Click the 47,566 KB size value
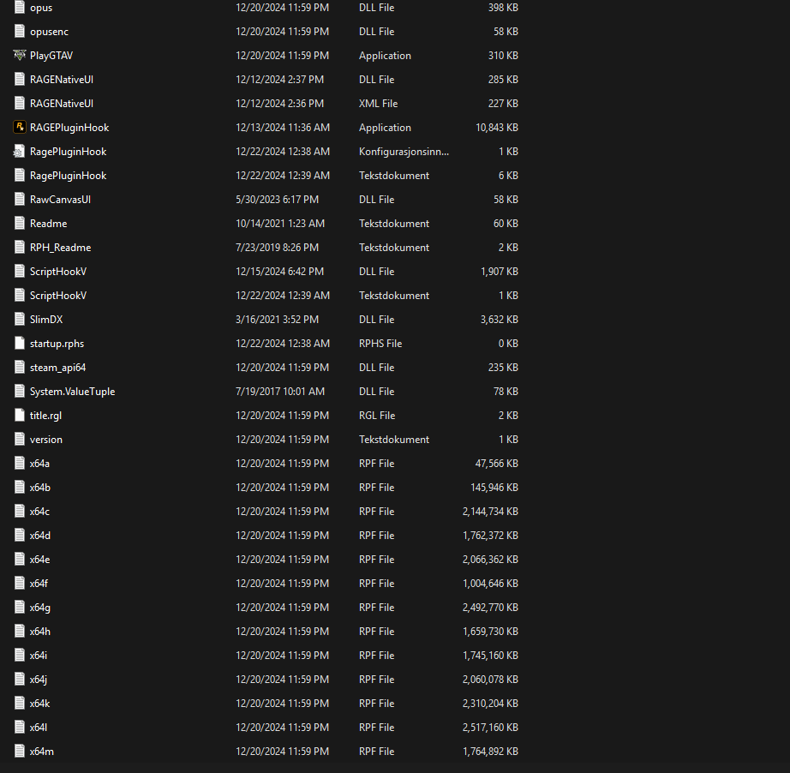The height and width of the screenshot is (773, 790). [x=496, y=464]
